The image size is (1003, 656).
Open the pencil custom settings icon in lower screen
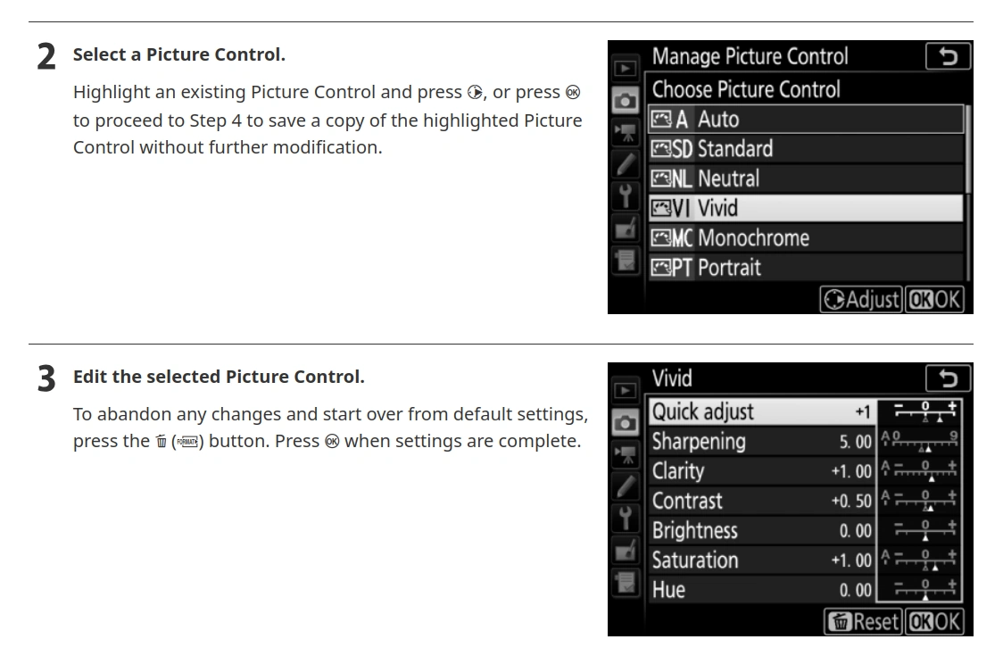click(625, 486)
